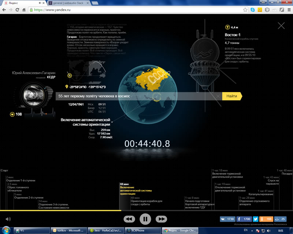Open the Skype extension
Viewport: 293px width, 234px height.
pyautogui.click(x=253, y=10)
